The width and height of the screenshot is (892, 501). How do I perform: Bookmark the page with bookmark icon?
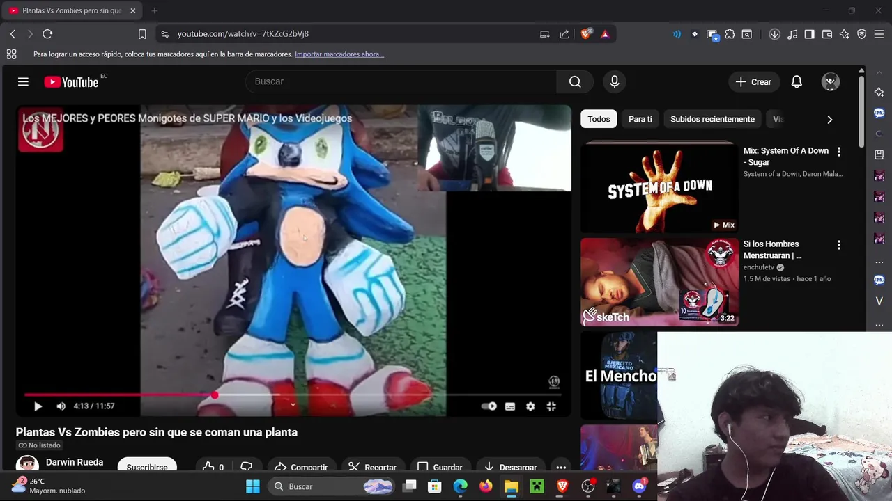[x=142, y=34]
